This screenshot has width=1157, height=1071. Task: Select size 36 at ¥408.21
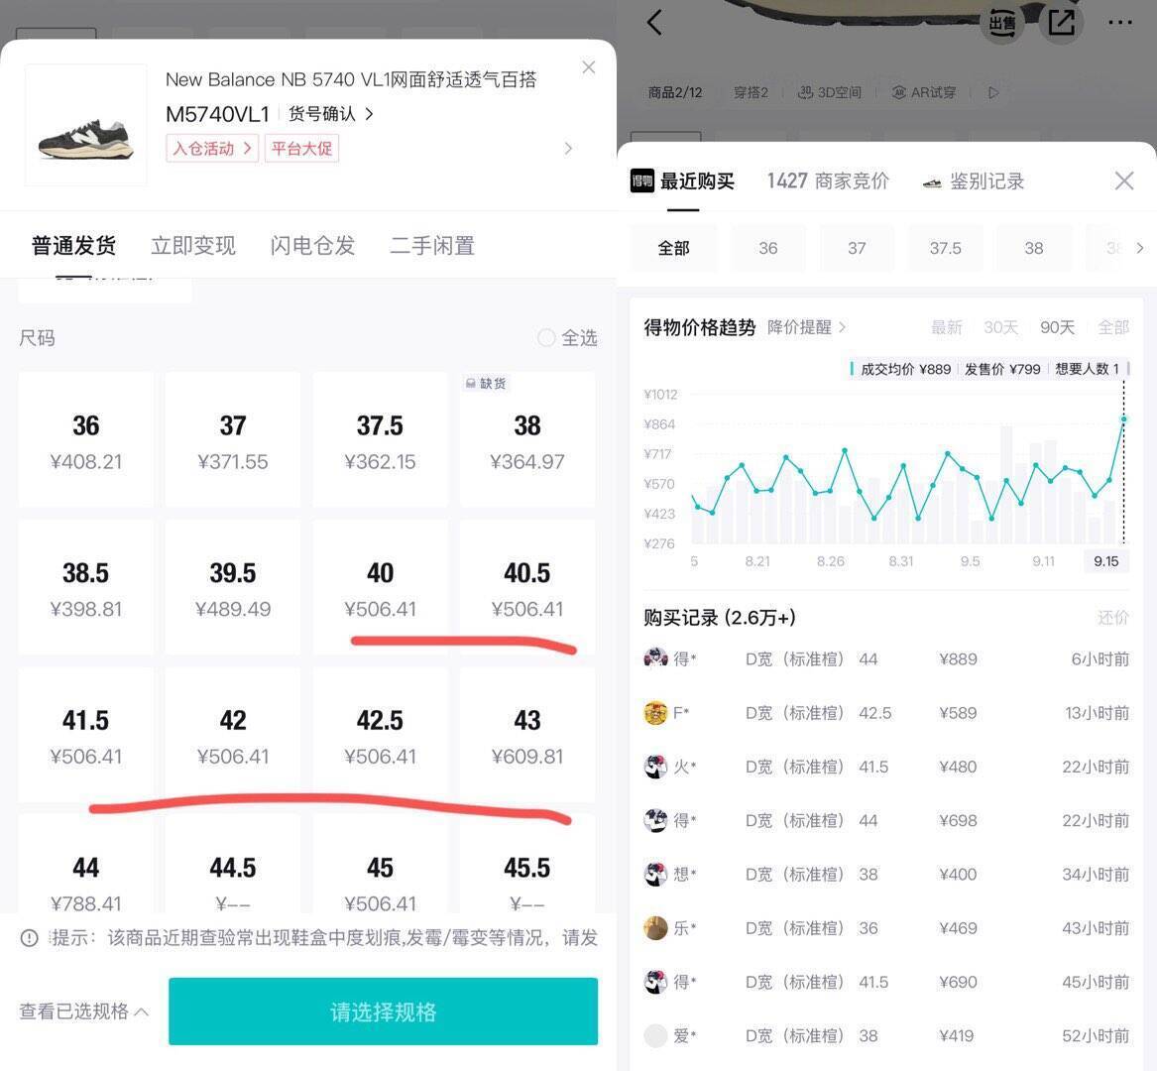coord(85,440)
